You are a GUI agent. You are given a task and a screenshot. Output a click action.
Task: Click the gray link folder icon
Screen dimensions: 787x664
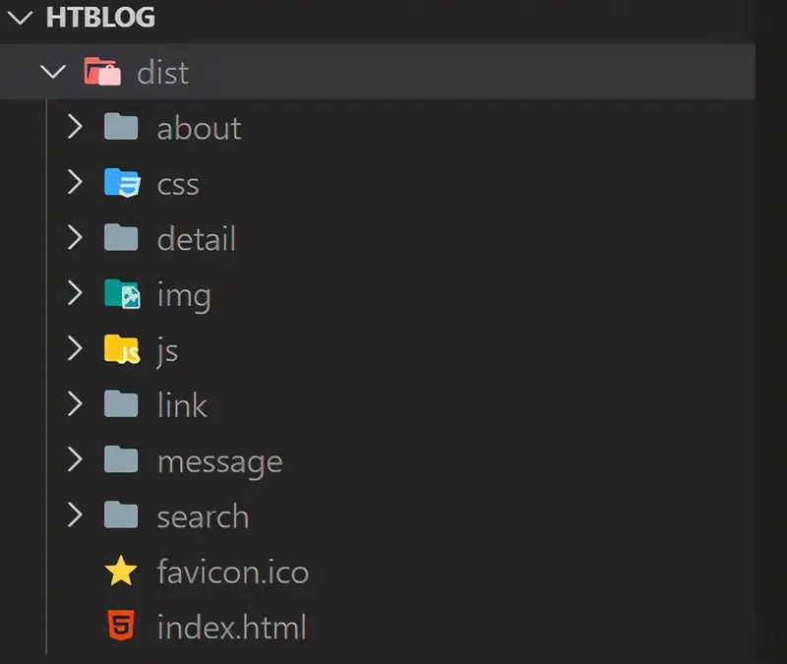(x=121, y=404)
